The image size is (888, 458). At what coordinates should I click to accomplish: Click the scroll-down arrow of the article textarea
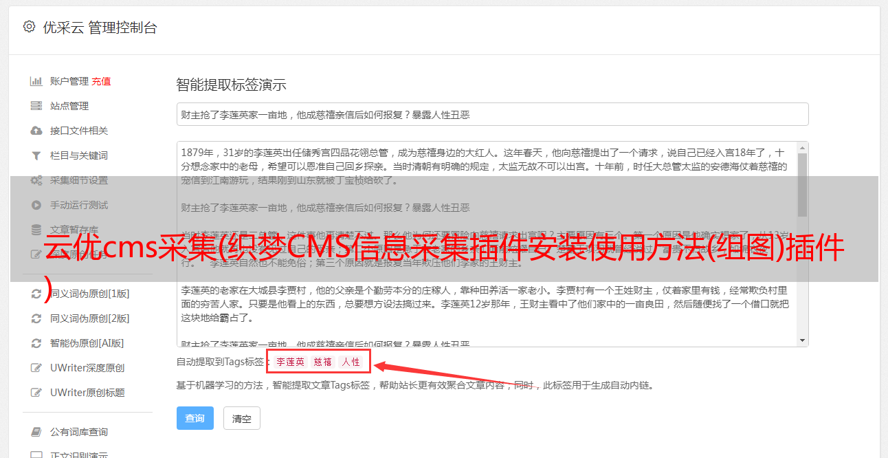point(802,340)
